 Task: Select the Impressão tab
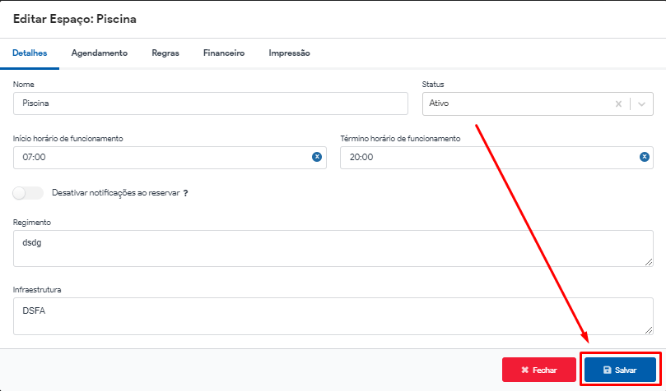click(x=289, y=53)
